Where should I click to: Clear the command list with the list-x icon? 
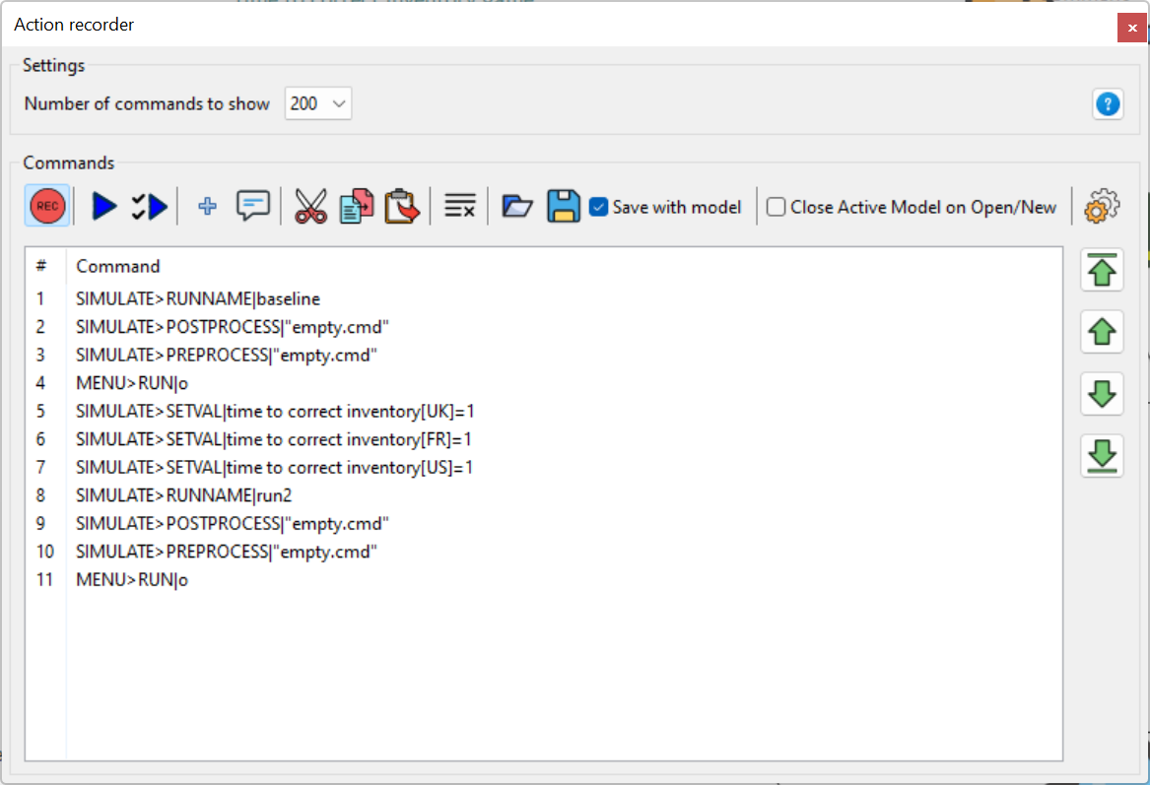click(459, 205)
